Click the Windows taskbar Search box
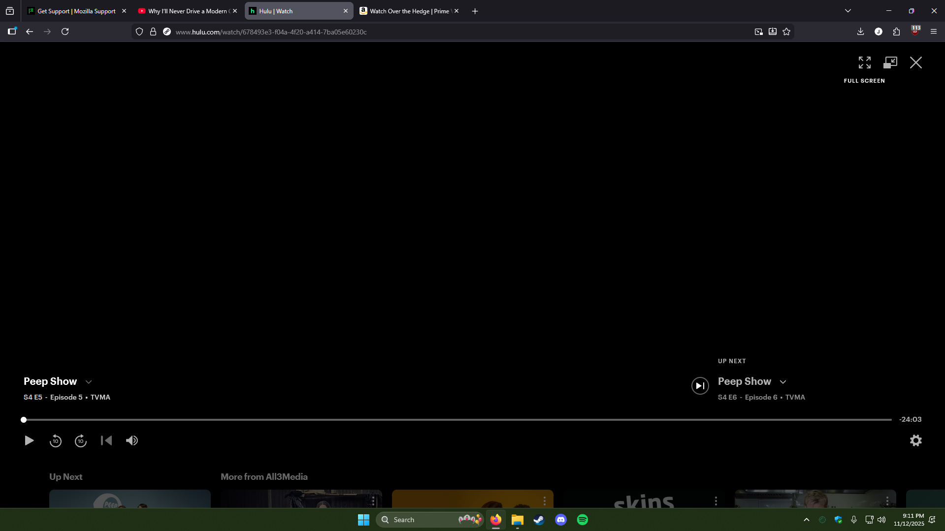 click(429, 520)
